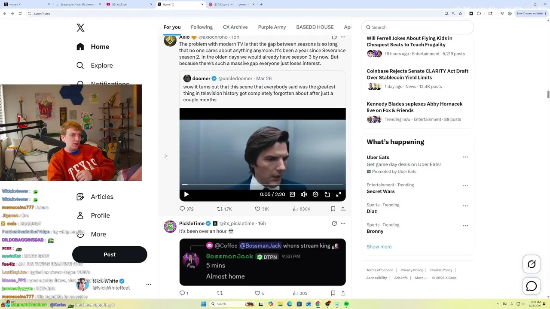Open more options for Bronny trend
The image size is (550, 309).
click(x=465, y=226)
